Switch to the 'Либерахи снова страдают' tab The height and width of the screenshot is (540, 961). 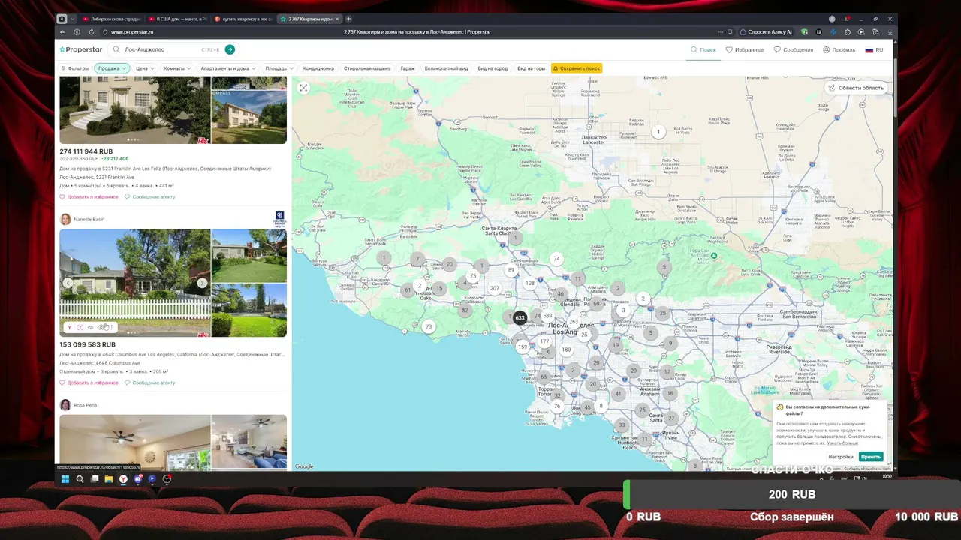[112, 19]
